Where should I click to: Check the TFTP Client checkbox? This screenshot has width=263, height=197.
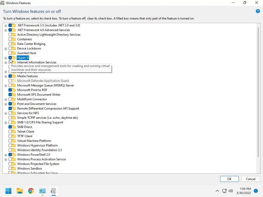coord(10,136)
